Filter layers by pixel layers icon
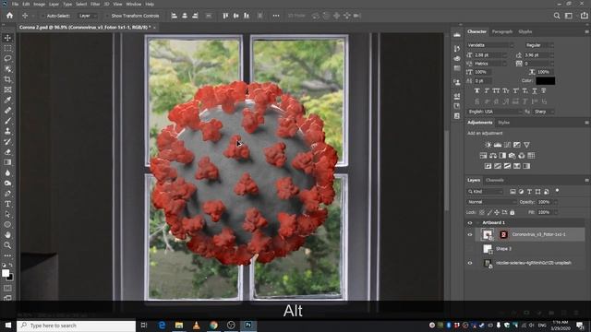This screenshot has height=332, width=591. click(513, 192)
